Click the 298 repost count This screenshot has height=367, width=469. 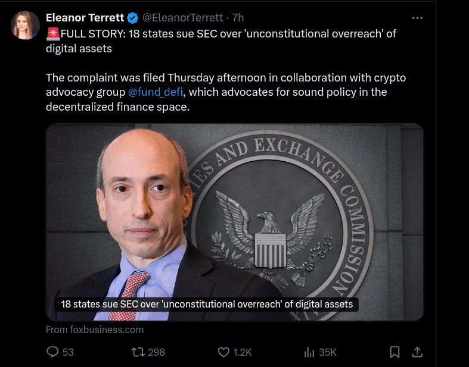pyautogui.click(x=156, y=352)
